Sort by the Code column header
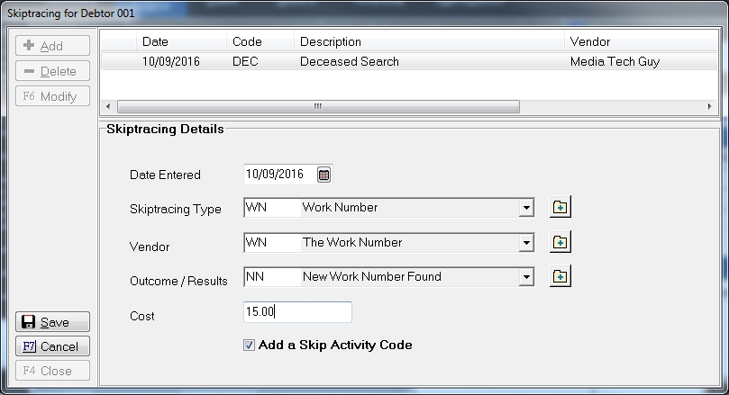This screenshot has height=395, width=729. pos(260,41)
